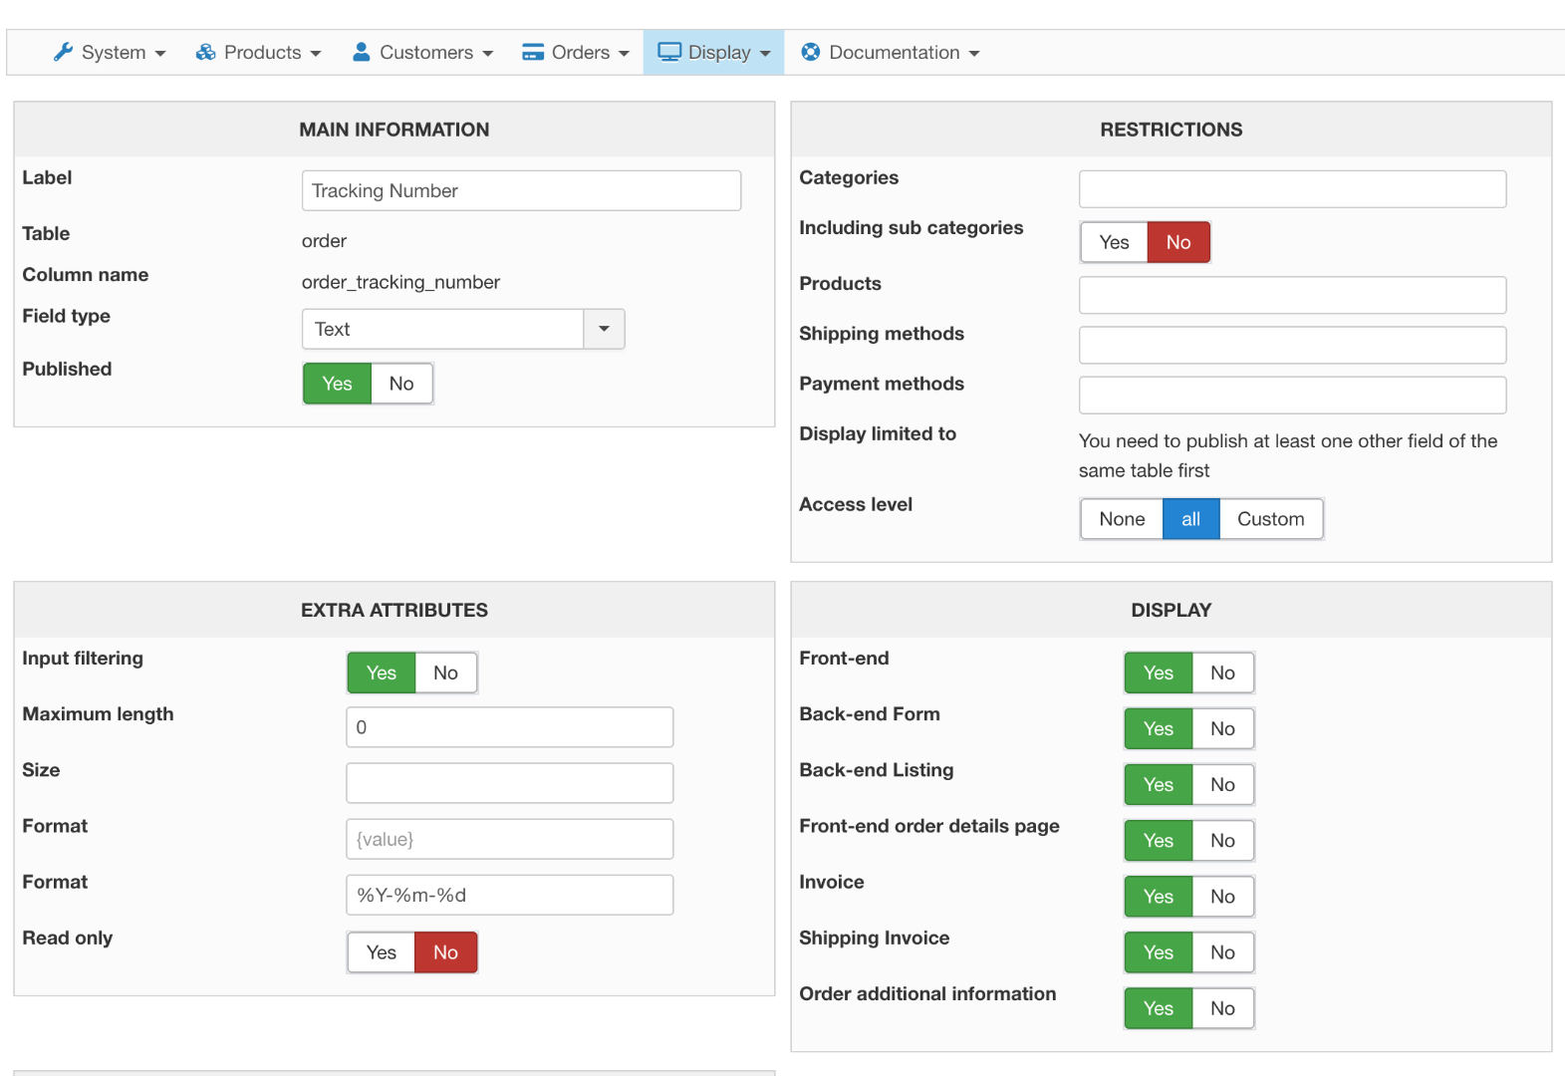Viewport: 1565px width, 1076px height.
Task: Click the Maximum length input
Action: [509, 727]
